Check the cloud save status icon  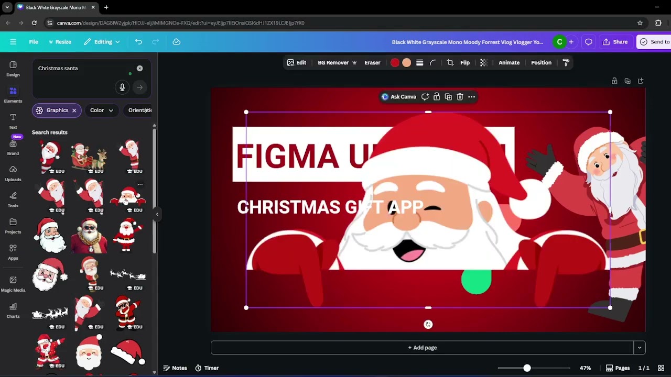point(177,42)
